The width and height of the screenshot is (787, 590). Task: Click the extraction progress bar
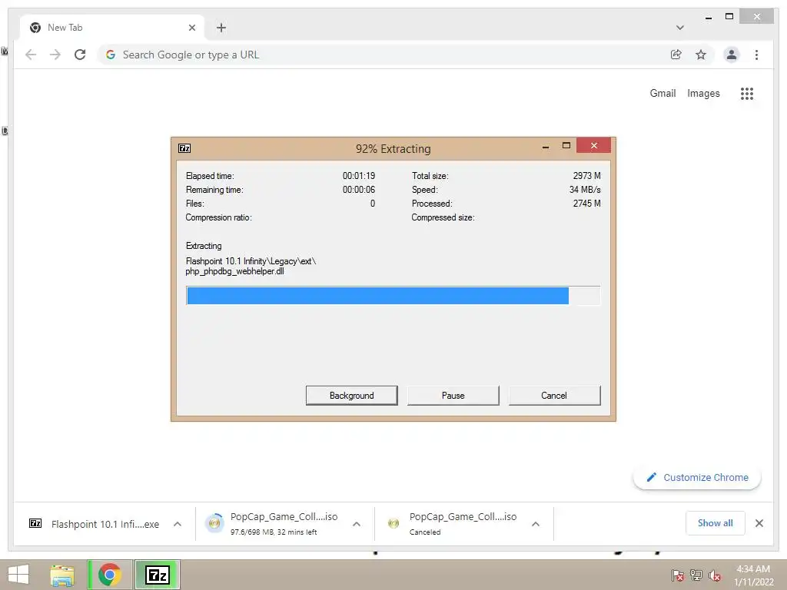click(x=393, y=296)
